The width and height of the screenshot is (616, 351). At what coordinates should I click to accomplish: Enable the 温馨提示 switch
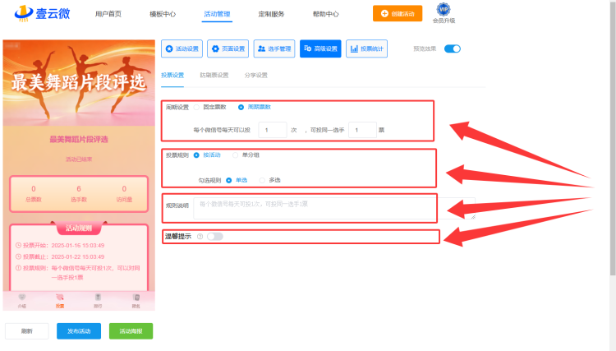[215, 236]
